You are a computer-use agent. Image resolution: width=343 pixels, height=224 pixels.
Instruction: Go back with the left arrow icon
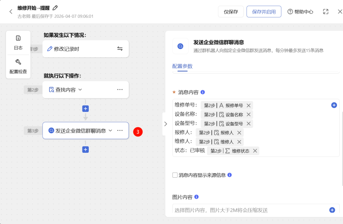11,12
